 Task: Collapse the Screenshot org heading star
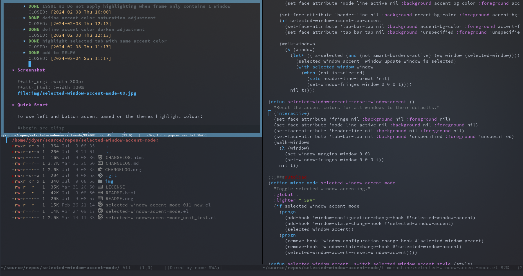pyautogui.click(x=13, y=70)
